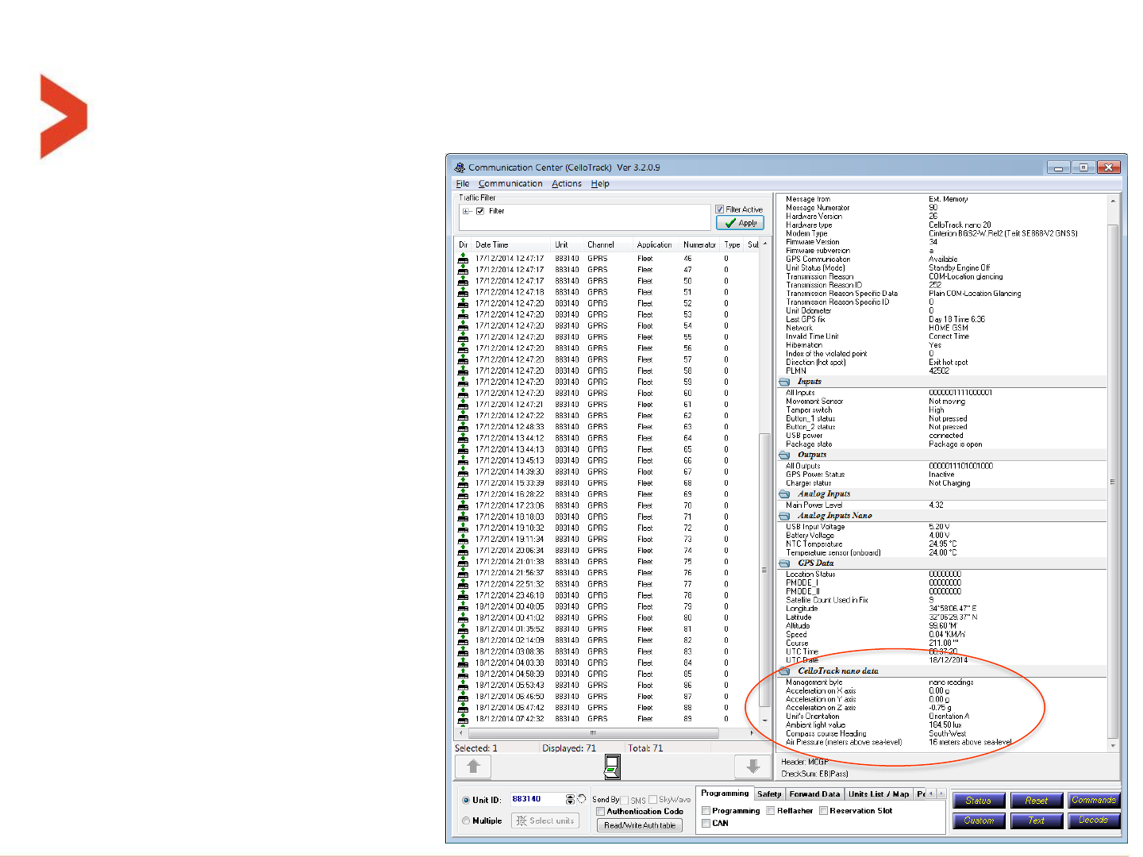Open the Help menu
The image size is (1143, 857).
tap(600, 184)
